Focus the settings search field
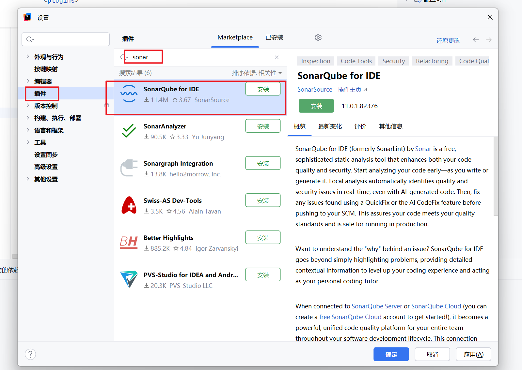The width and height of the screenshot is (522, 370). tap(66, 39)
